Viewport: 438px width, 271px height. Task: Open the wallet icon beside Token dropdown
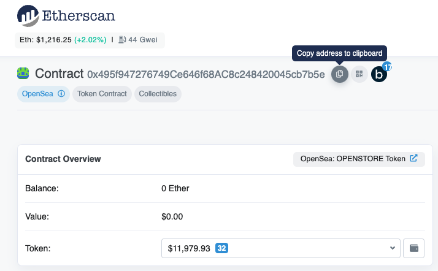(x=413, y=248)
